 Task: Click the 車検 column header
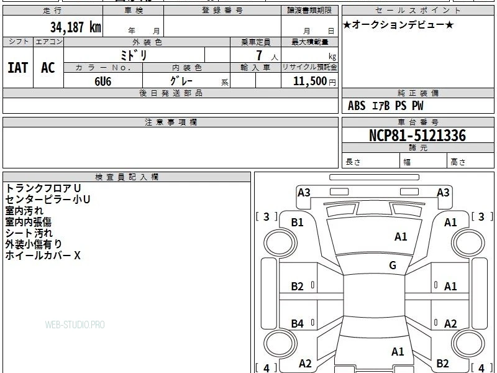pos(134,11)
